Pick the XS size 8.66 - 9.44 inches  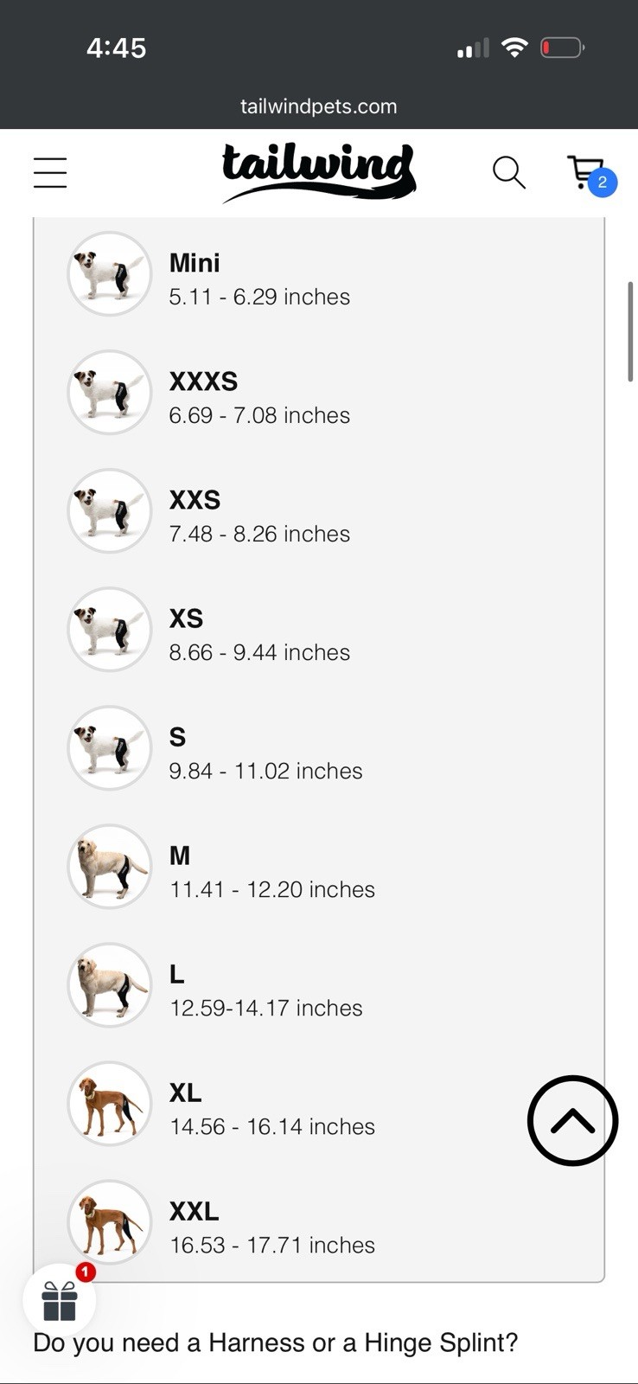tap(258, 636)
